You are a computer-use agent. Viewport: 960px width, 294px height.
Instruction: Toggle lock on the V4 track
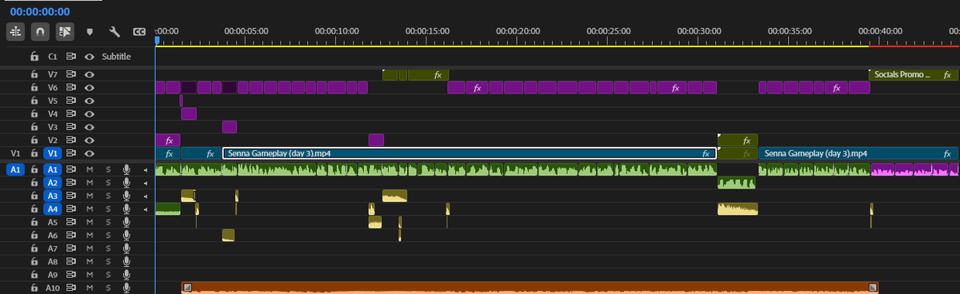[34, 113]
